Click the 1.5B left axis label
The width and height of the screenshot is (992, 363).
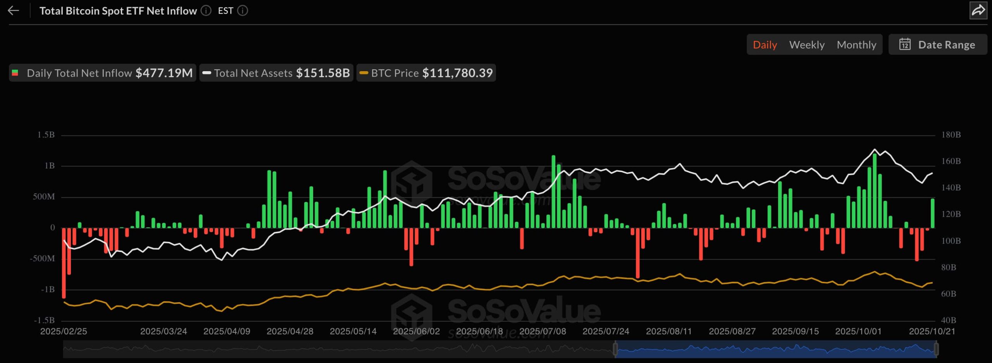(46, 135)
